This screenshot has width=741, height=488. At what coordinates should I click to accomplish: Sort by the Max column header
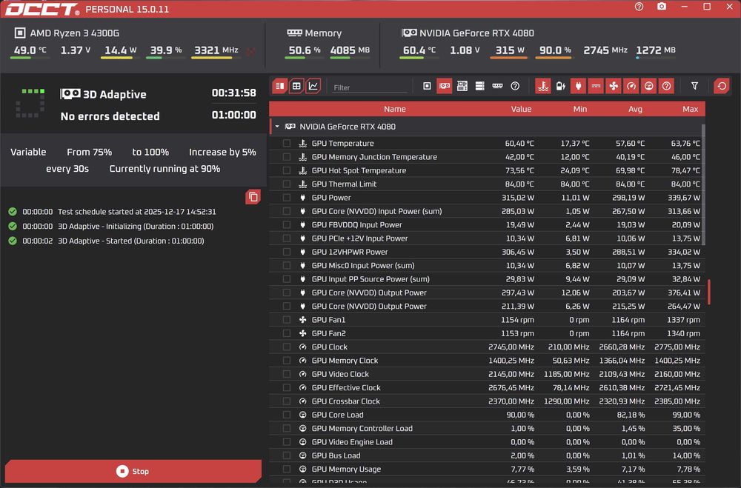(690, 109)
